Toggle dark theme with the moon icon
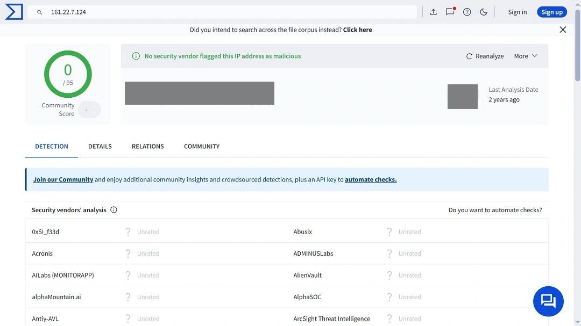The width and height of the screenshot is (581, 326). 483,12
